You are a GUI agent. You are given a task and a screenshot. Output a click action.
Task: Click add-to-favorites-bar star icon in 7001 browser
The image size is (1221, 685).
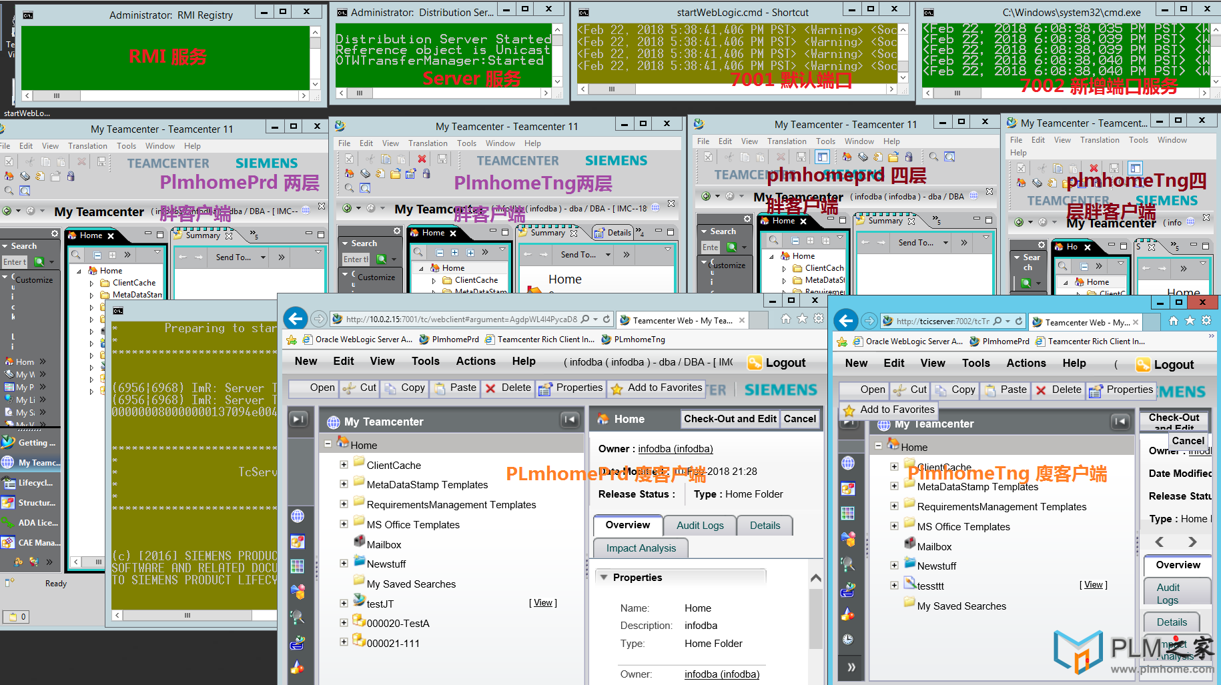click(x=292, y=339)
